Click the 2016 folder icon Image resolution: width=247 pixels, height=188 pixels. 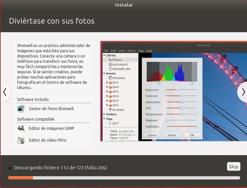(x=110, y=87)
